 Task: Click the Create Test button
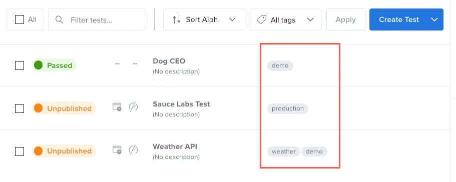[399, 19]
